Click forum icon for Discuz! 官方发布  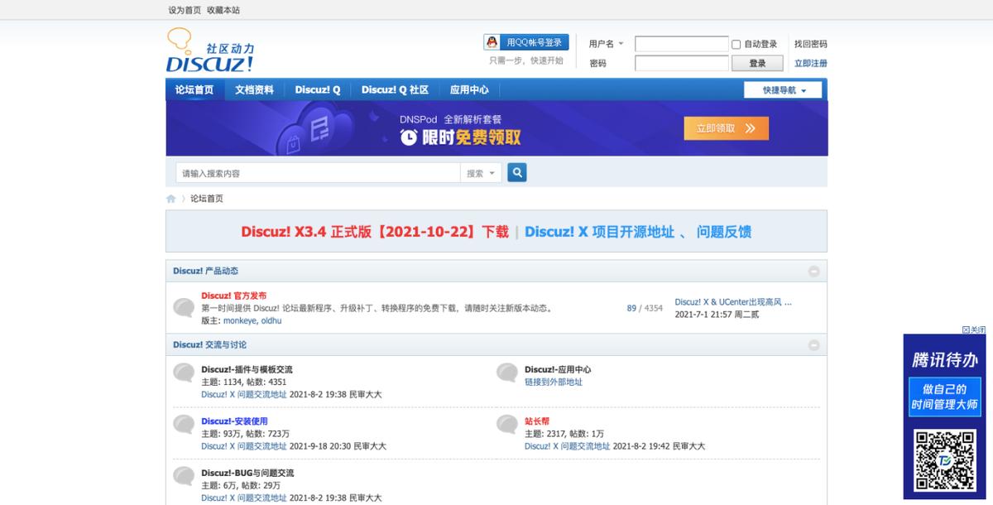184,308
